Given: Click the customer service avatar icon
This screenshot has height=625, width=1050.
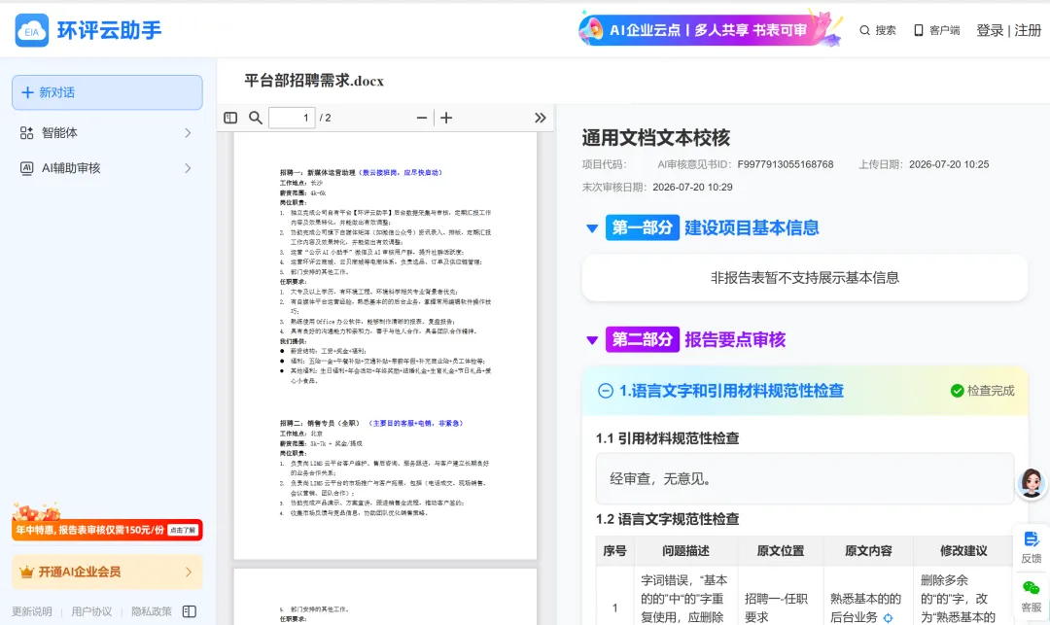Looking at the screenshot, I should pos(1032,482).
